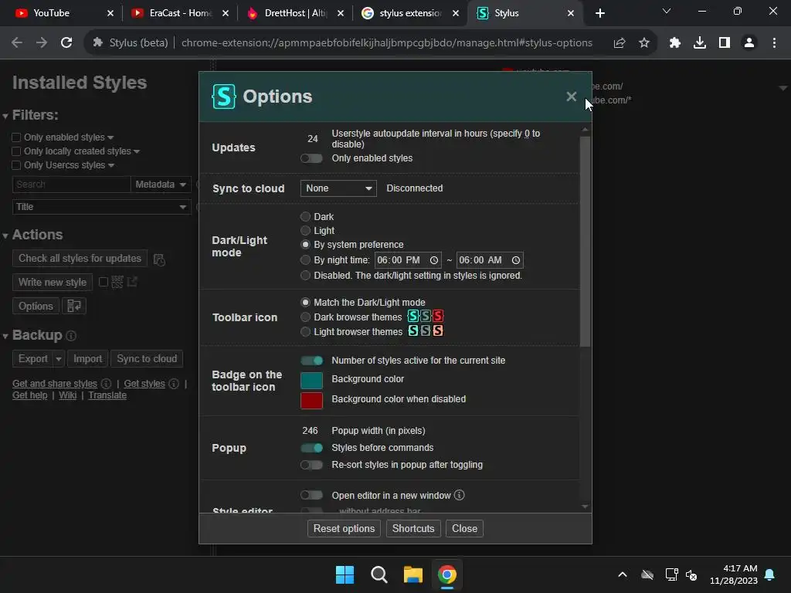
Task: Reload the page with the refresh icon
Action: pyautogui.click(x=66, y=43)
